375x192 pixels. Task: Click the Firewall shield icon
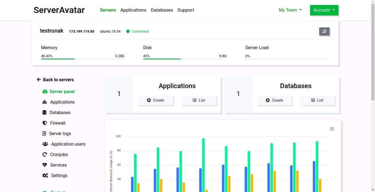44,123
